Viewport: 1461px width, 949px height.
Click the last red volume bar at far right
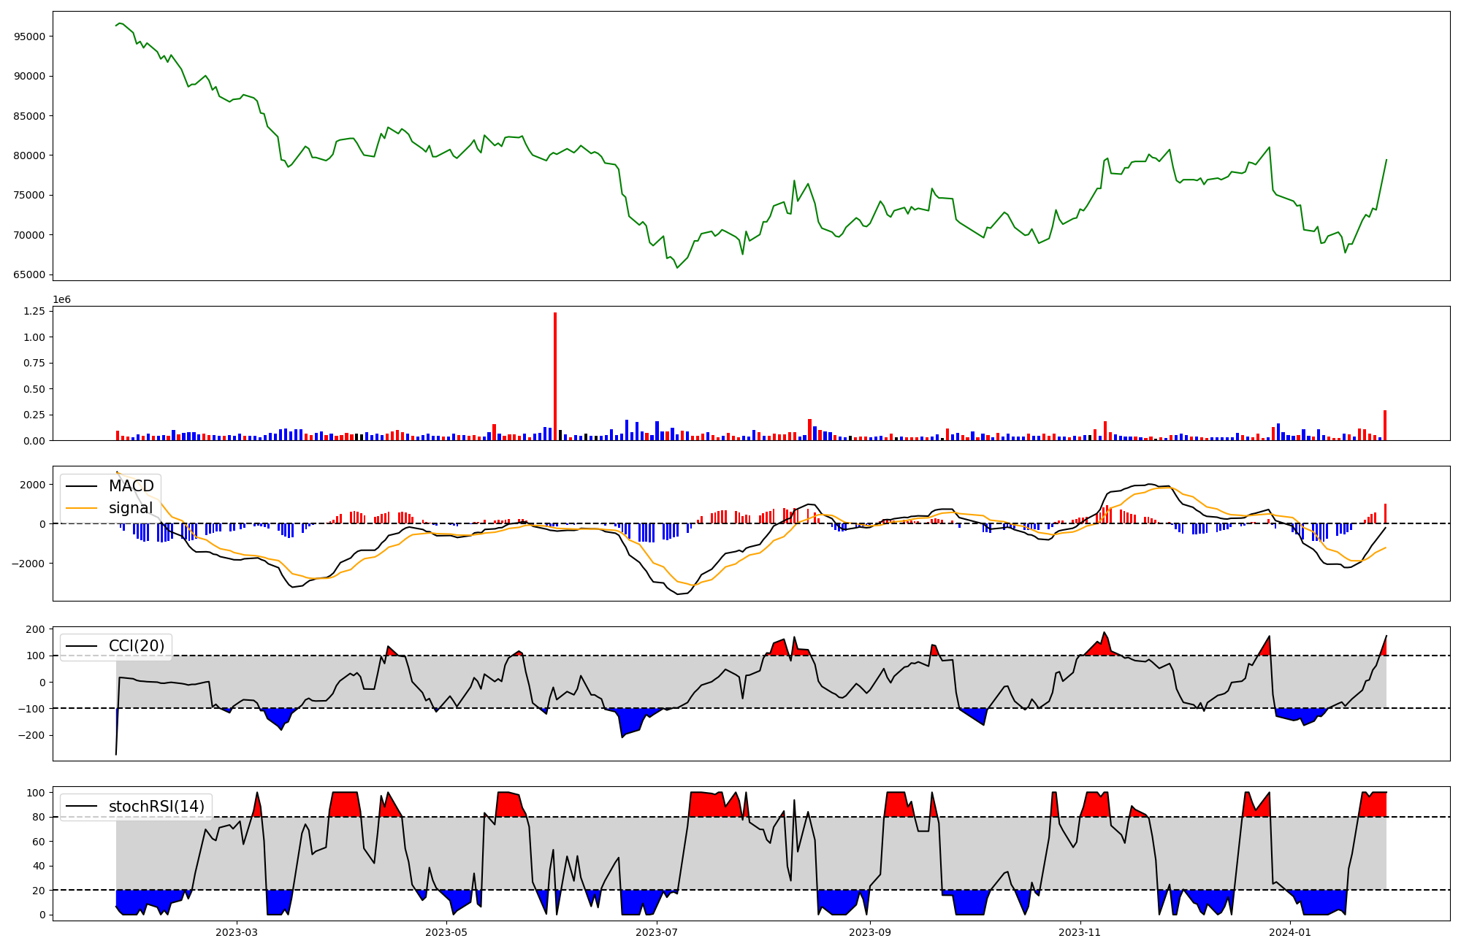click(1384, 426)
